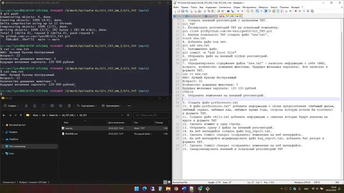Click the Refresh icon beside Explorer address bar
Screen dimensions: 344x193
click(x=128, y=115)
